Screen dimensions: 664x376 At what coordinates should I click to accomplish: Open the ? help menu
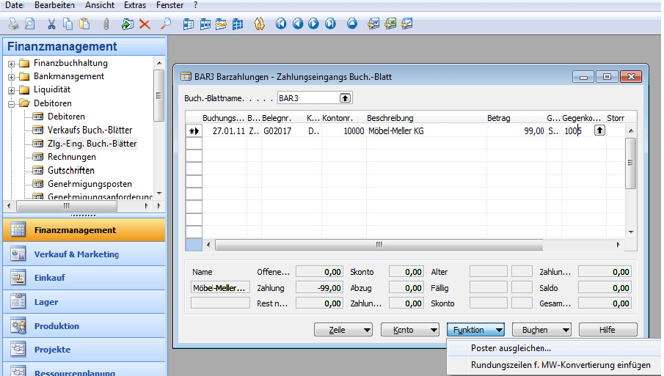[195, 5]
